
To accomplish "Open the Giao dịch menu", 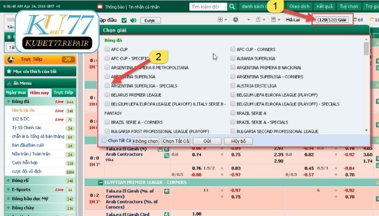I will pyautogui.click(x=299, y=6).
